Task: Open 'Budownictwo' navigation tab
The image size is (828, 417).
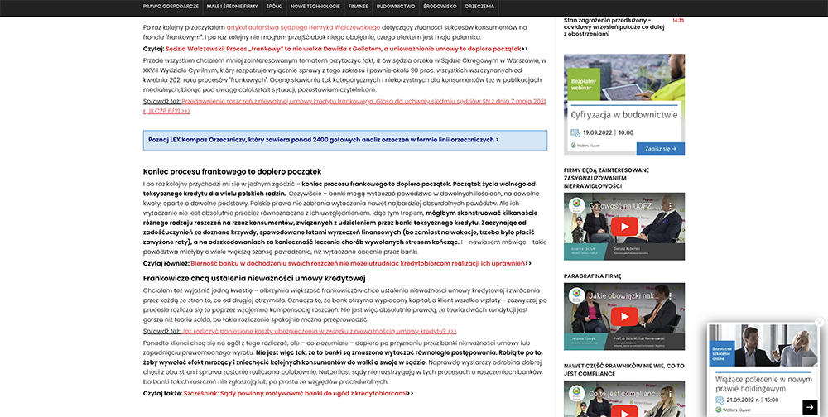Action: tap(396, 6)
